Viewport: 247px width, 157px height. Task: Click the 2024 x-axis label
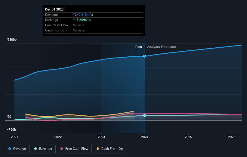pos(145,137)
